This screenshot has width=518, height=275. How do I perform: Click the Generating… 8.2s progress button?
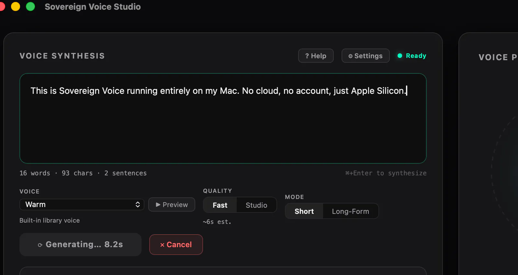click(80, 245)
